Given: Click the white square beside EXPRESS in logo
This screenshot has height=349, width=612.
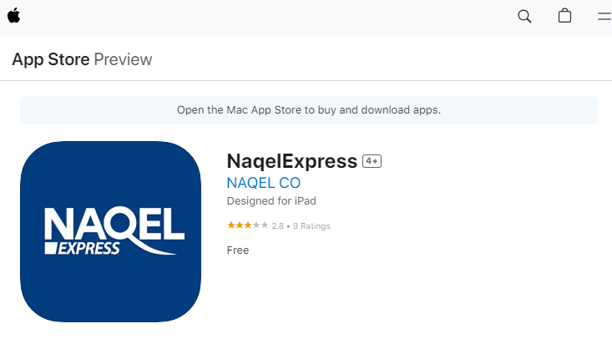Looking at the screenshot, I should (x=51, y=248).
